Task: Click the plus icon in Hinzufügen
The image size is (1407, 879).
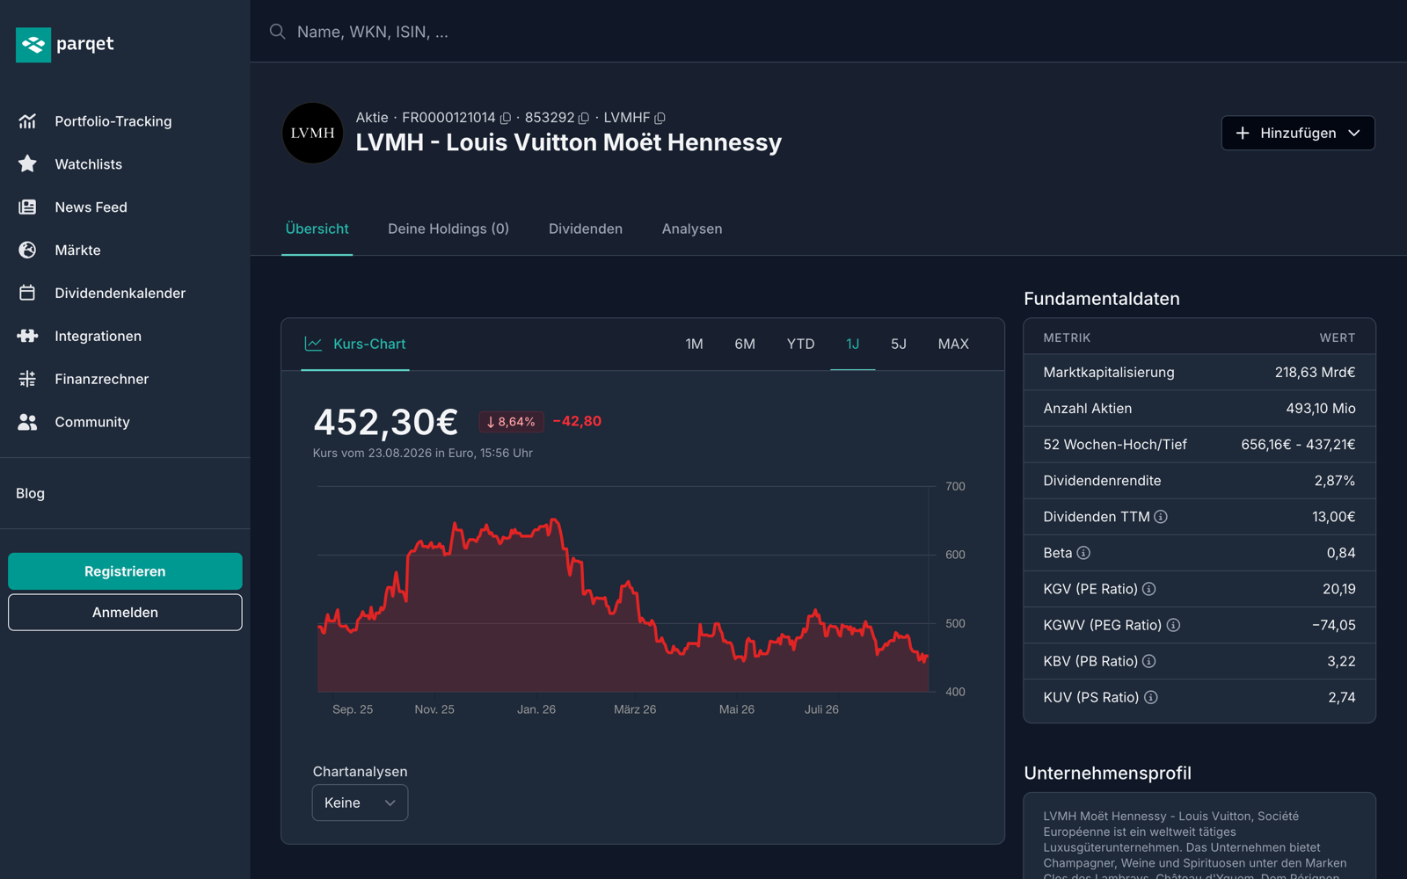Action: [1243, 133]
